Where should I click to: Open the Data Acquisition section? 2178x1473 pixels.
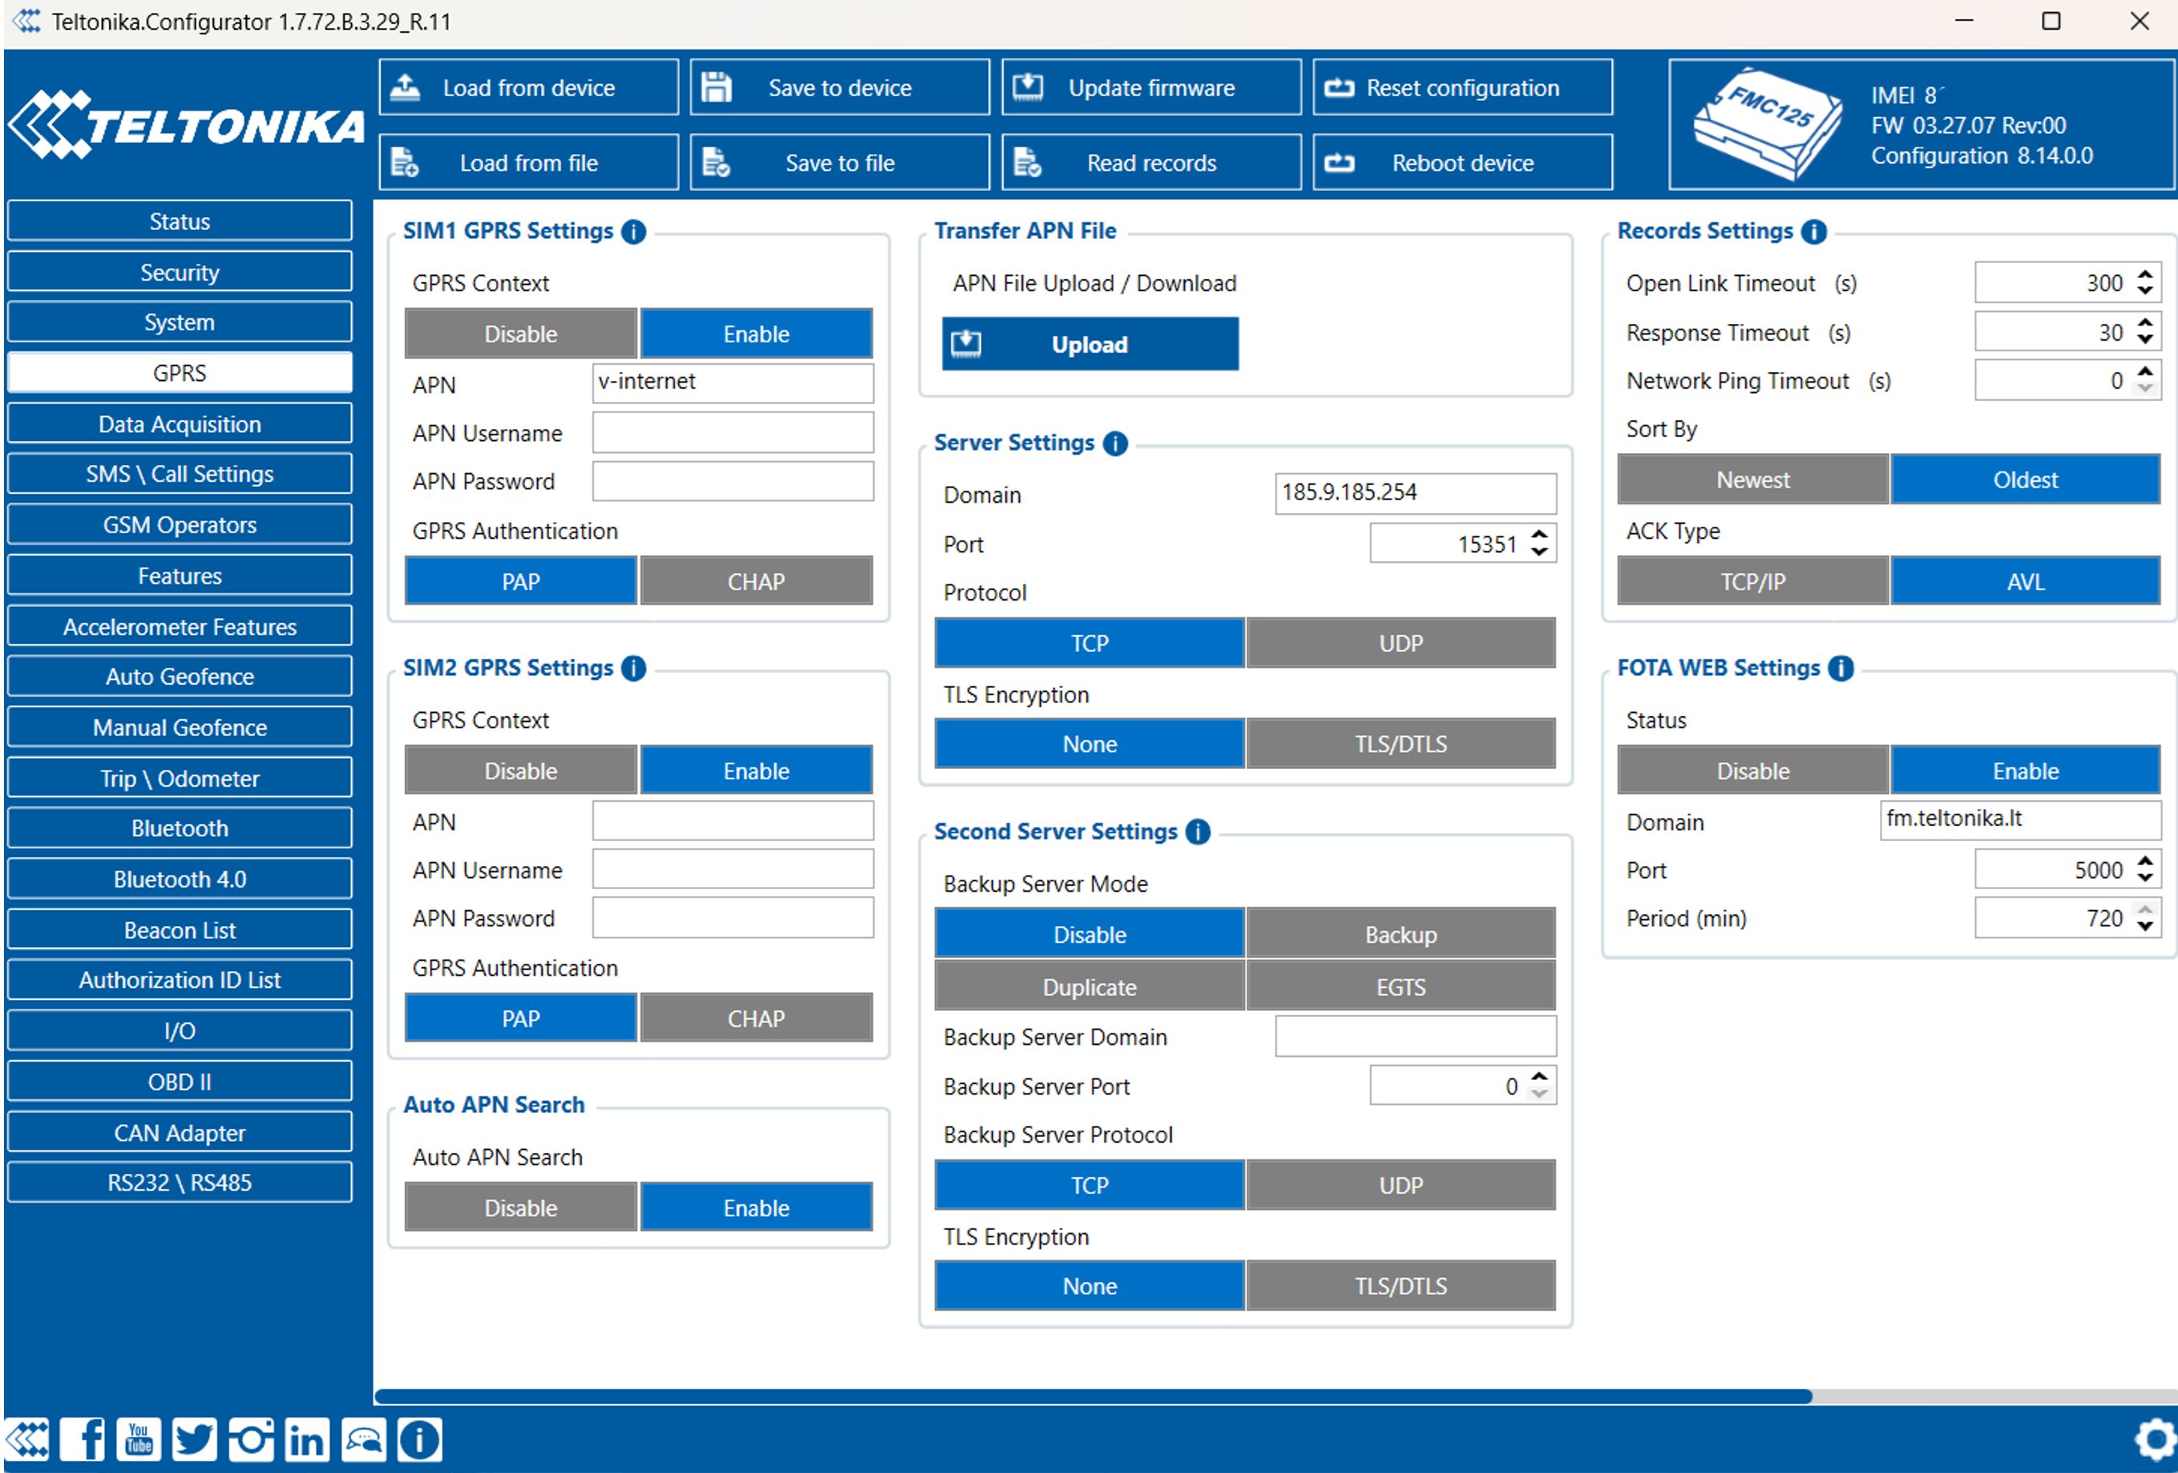tap(180, 424)
